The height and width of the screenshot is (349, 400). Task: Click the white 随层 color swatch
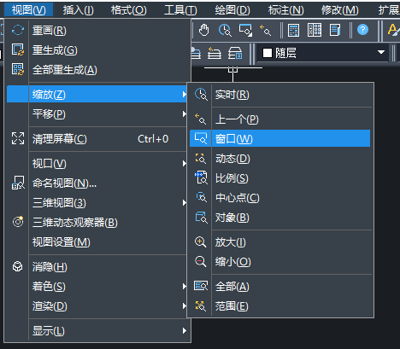(x=268, y=53)
